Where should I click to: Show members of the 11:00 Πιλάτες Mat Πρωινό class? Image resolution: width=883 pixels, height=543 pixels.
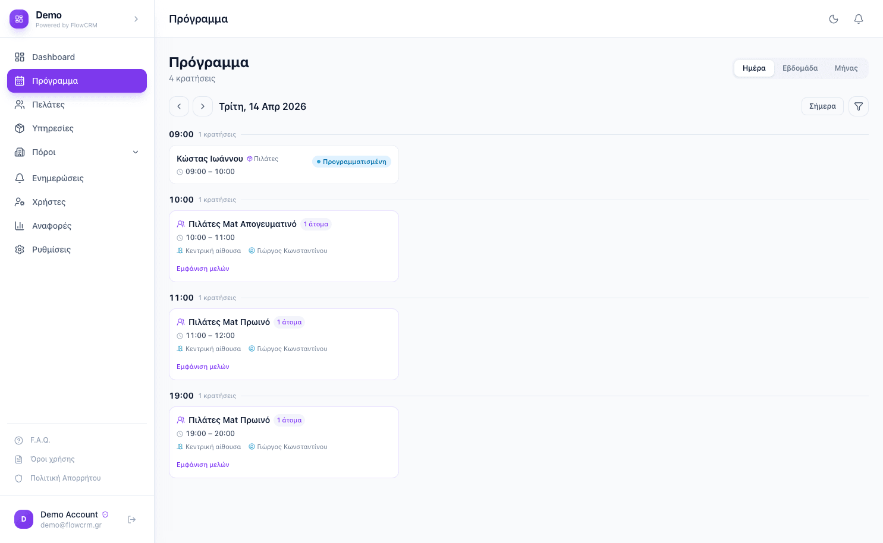[x=203, y=367]
